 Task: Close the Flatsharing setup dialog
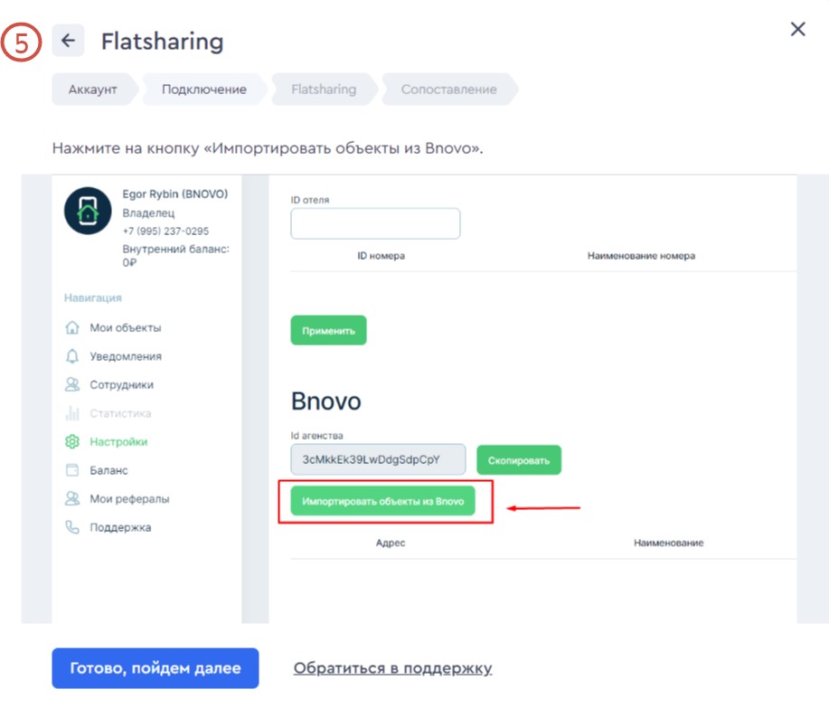[797, 30]
